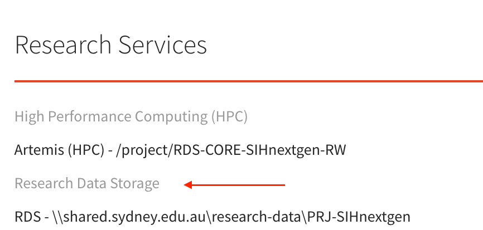
Task: Click the (HPC) abbreviation in the gray label
Action: [229, 116]
